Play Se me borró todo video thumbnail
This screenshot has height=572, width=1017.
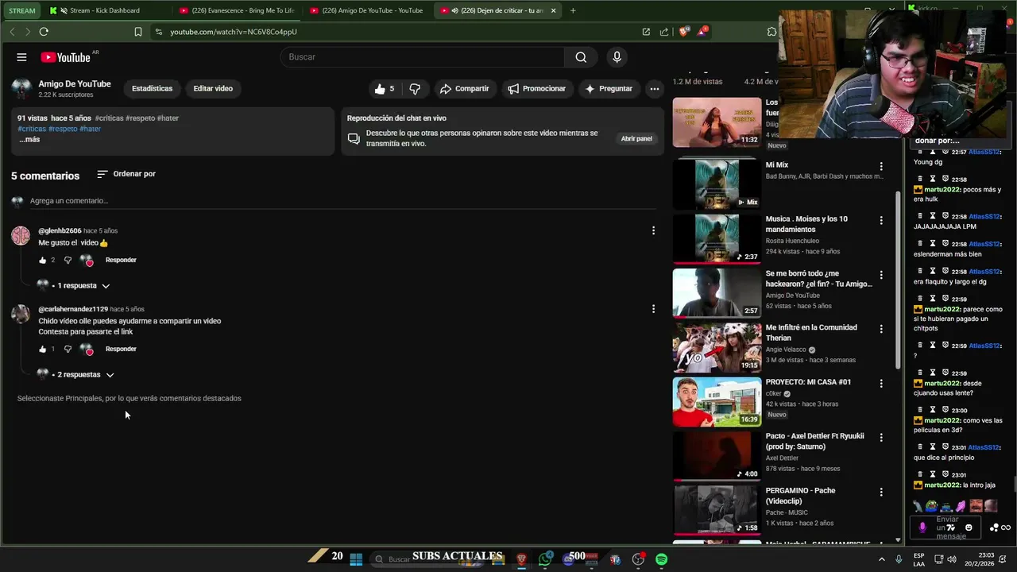[x=717, y=293]
